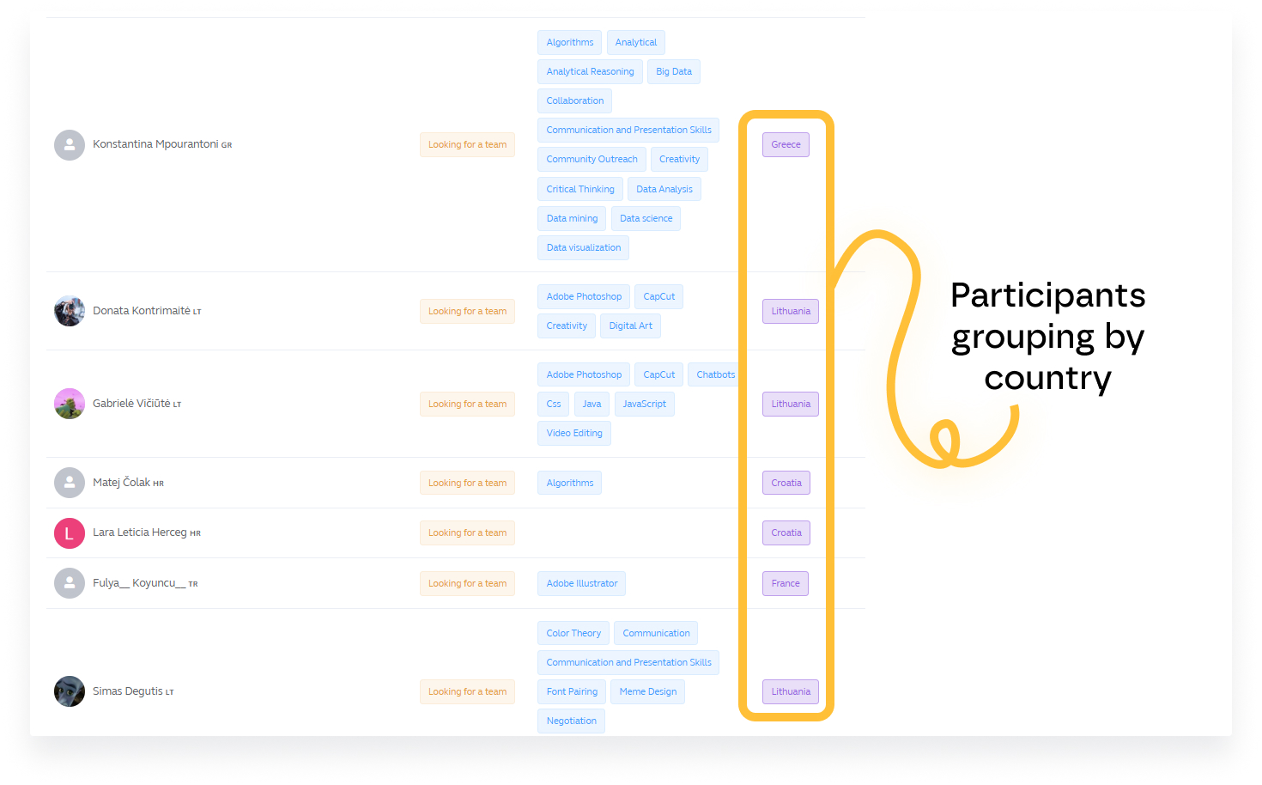1262x785 pixels.
Task: Click Matej Čolak's Croatia tag
Action: [x=786, y=483]
